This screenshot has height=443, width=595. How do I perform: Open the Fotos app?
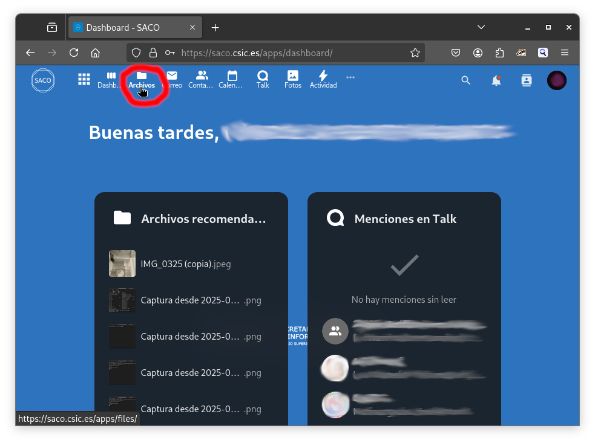[293, 80]
